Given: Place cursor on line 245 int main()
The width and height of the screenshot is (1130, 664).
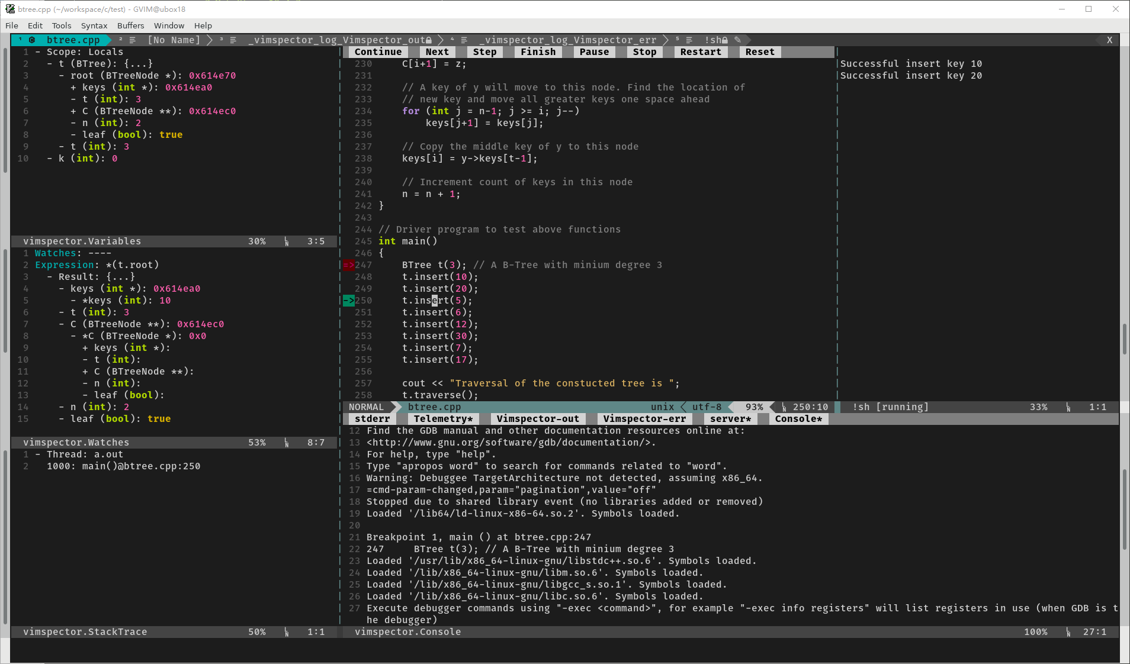Looking at the screenshot, I should pyautogui.click(x=407, y=241).
